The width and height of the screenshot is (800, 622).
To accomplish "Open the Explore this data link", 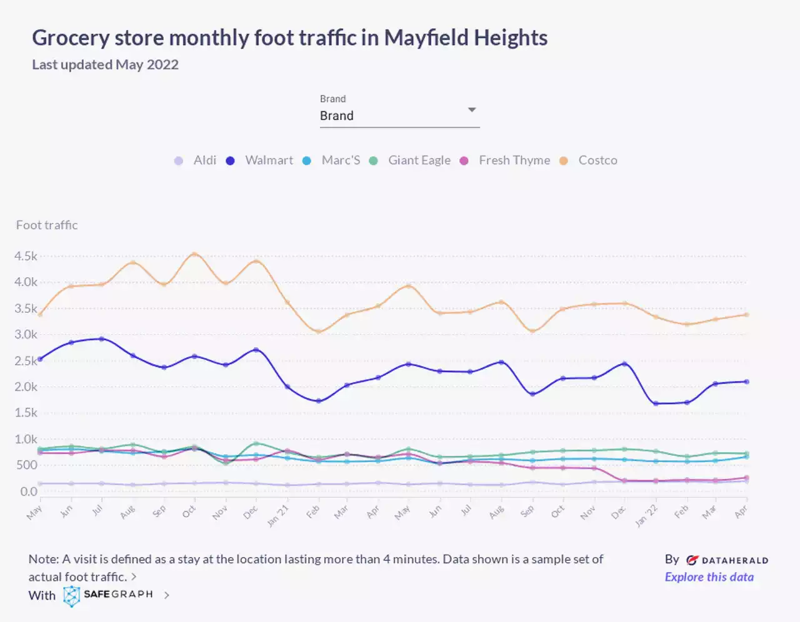I will (x=709, y=577).
